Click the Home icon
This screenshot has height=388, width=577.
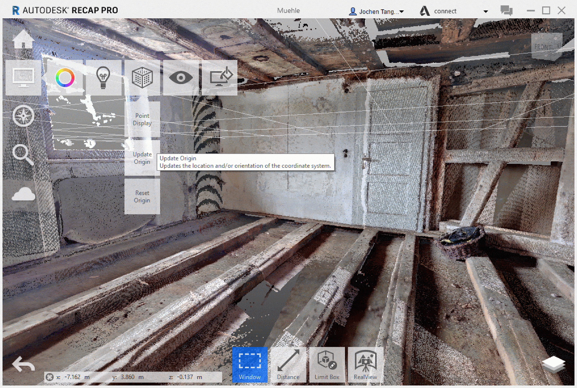click(x=23, y=39)
